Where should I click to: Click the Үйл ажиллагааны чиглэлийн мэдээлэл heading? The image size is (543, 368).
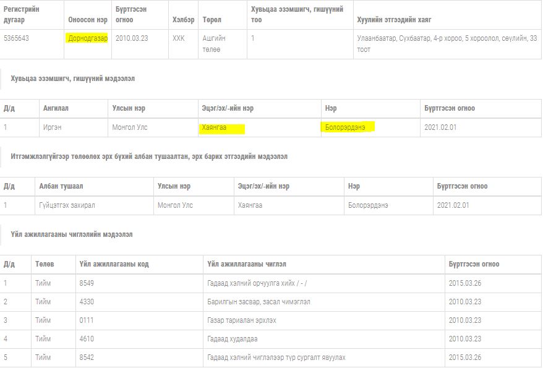click(x=72, y=234)
